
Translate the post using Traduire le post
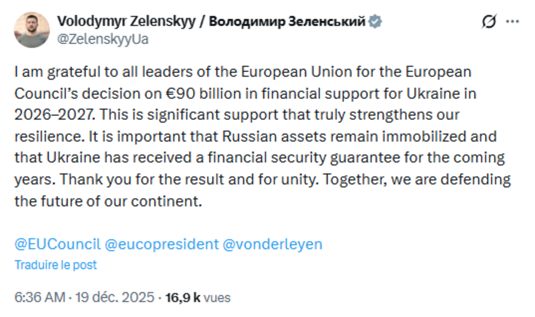[56, 265]
